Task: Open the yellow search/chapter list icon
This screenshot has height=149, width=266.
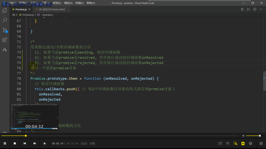Action: pos(235,143)
